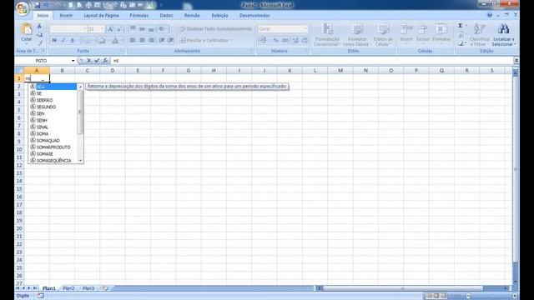This screenshot has height=300, width=534.
Task: Switch to the Dados tab
Action: 166,16
